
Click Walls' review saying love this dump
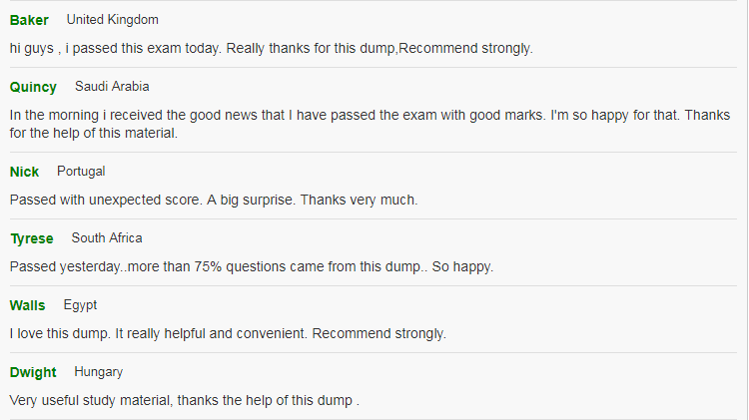tap(228, 333)
